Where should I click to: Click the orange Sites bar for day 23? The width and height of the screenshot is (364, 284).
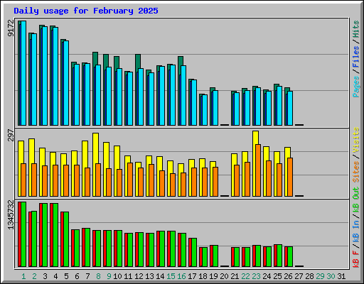pos(258,170)
